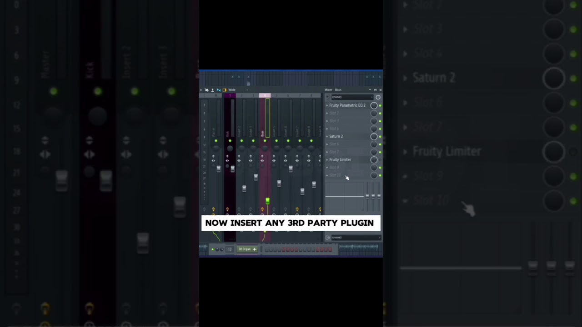
Task: Mute Insert 6 using its green LED
Action: (x=288, y=141)
